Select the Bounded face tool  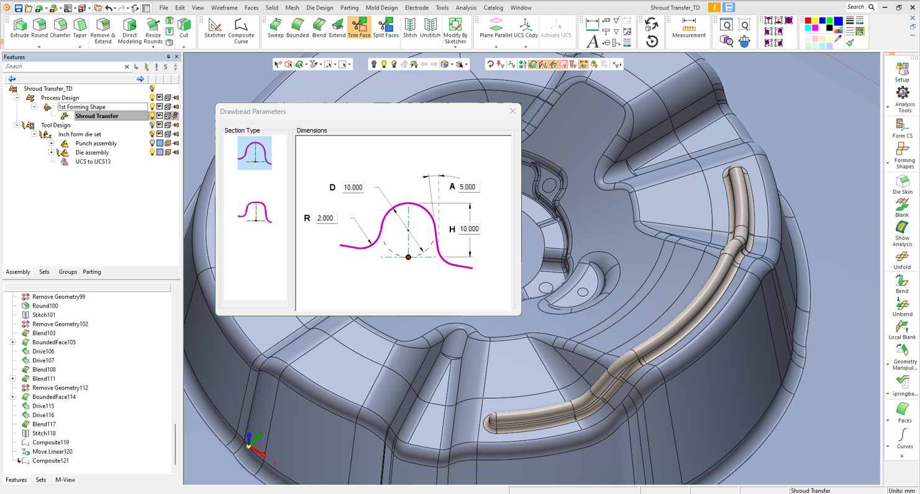coord(297,29)
